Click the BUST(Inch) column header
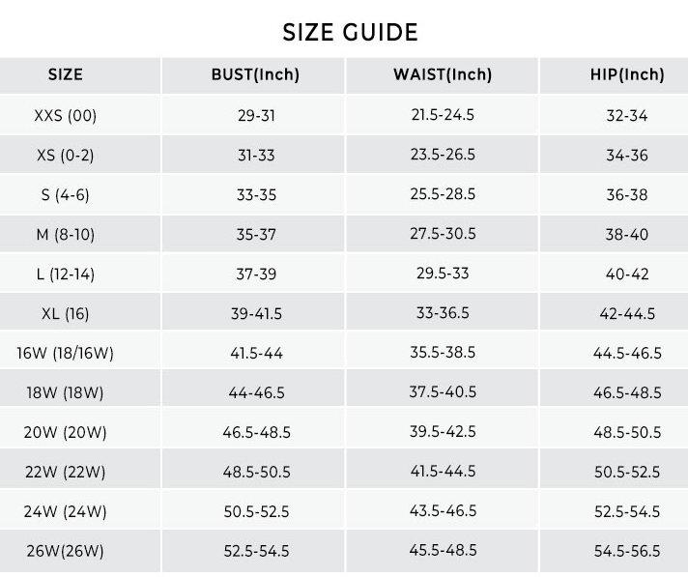This screenshot has width=688, height=577. (256, 74)
